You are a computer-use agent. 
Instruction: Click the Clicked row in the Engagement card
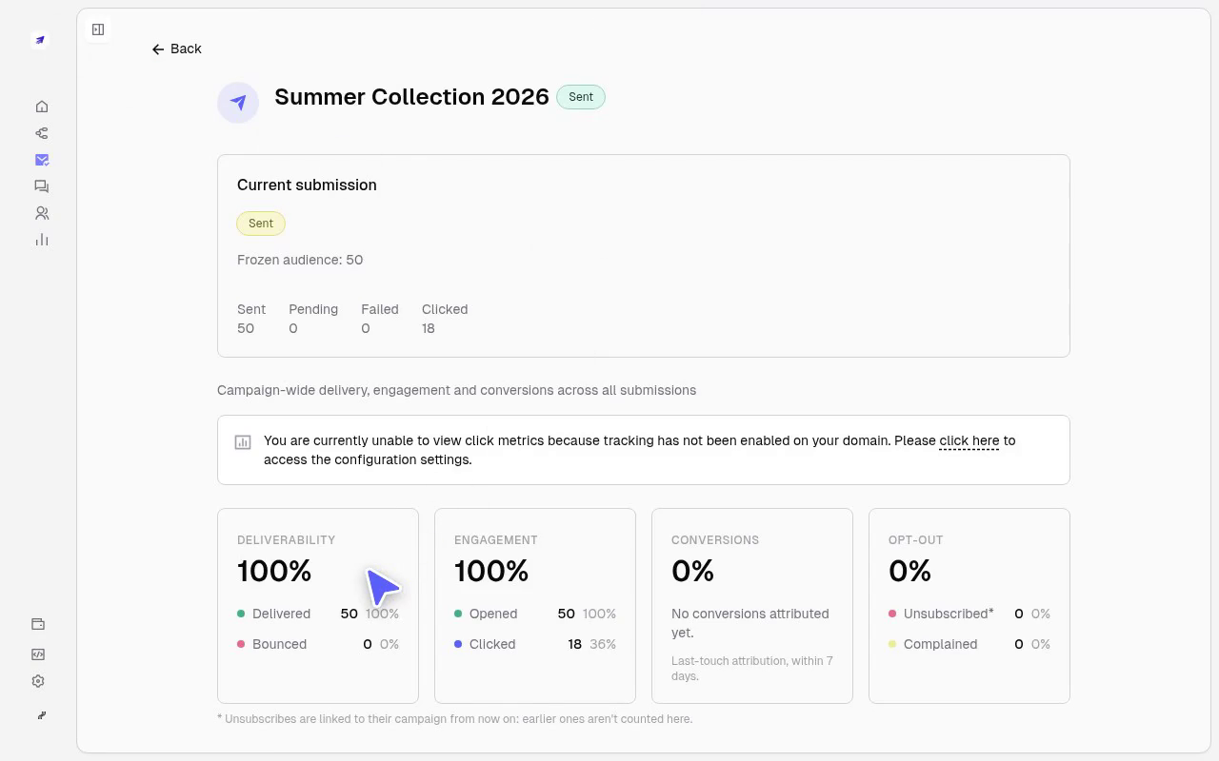coord(535,644)
